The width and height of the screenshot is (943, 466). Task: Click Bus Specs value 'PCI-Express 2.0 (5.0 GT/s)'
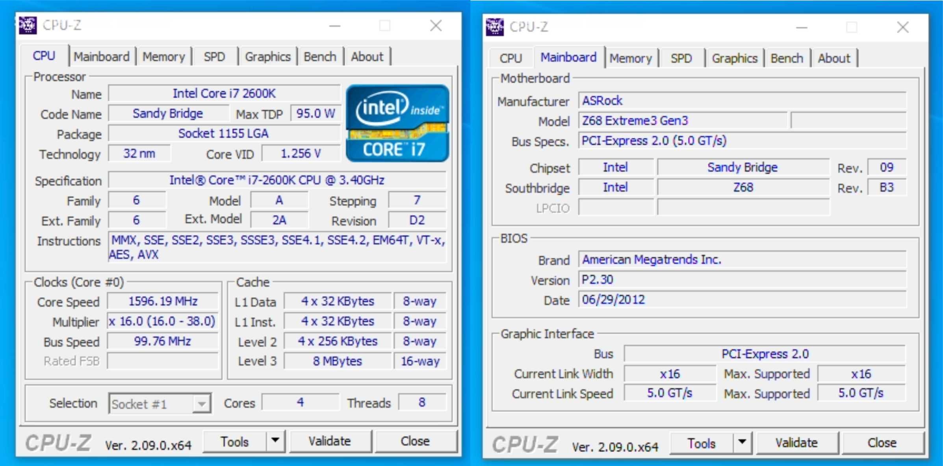pos(743,141)
